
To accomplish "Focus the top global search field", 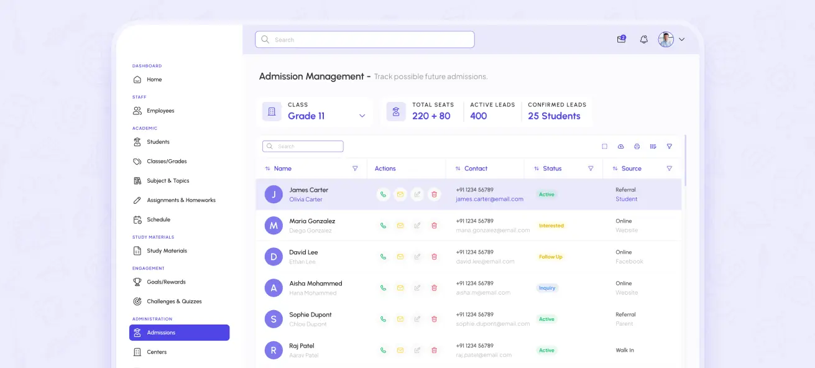I will [x=365, y=39].
